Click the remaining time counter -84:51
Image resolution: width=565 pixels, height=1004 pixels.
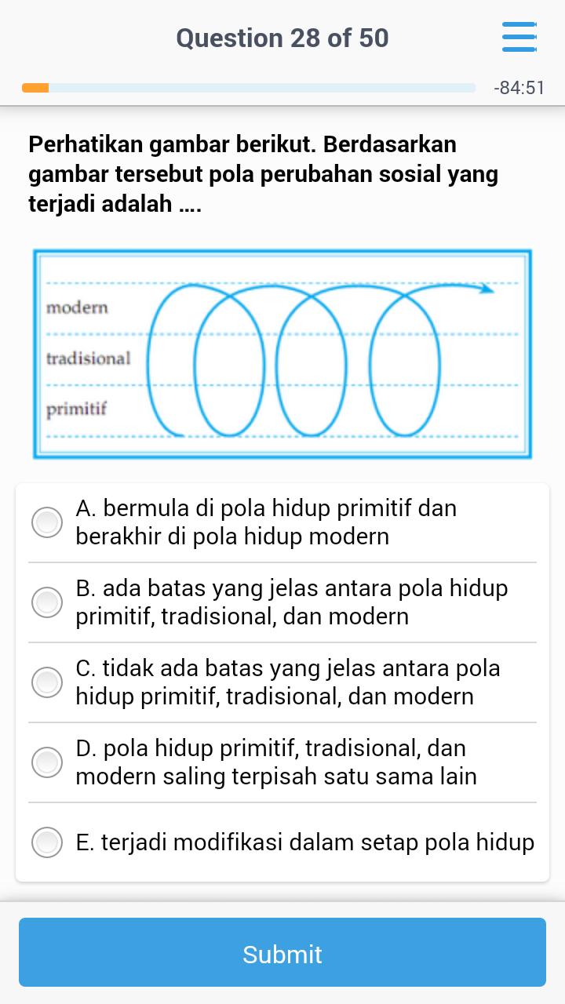pyautogui.click(x=519, y=88)
